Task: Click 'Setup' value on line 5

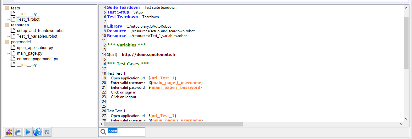Action: pyautogui.click(x=138, y=12)
